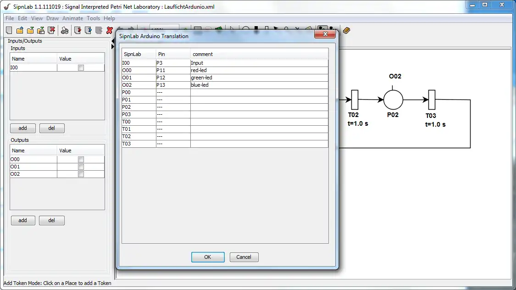Click the 'red-led' comment cell
This screenshot has width=516, height=290.
point(259,70)
